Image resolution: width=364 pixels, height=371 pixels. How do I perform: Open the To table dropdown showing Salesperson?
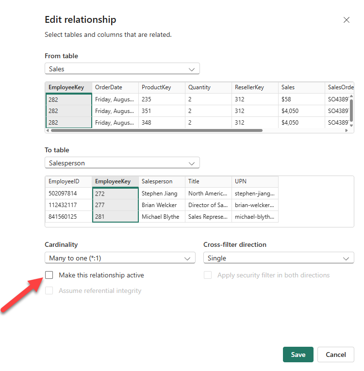pos(122,163)
